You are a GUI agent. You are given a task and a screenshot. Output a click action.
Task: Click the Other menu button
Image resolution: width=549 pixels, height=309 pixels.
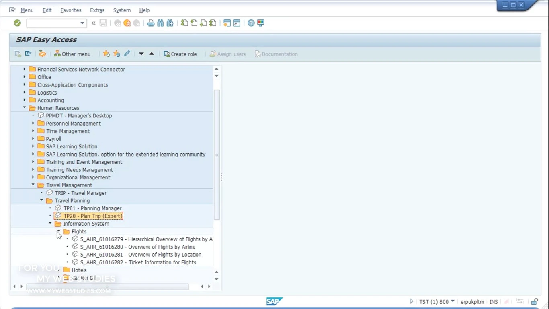pos(72,54)
